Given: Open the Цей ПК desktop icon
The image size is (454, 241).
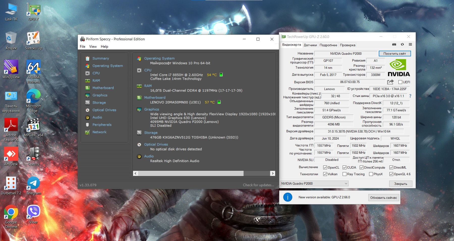Looking at the screenshot, I should click(11, 12).
